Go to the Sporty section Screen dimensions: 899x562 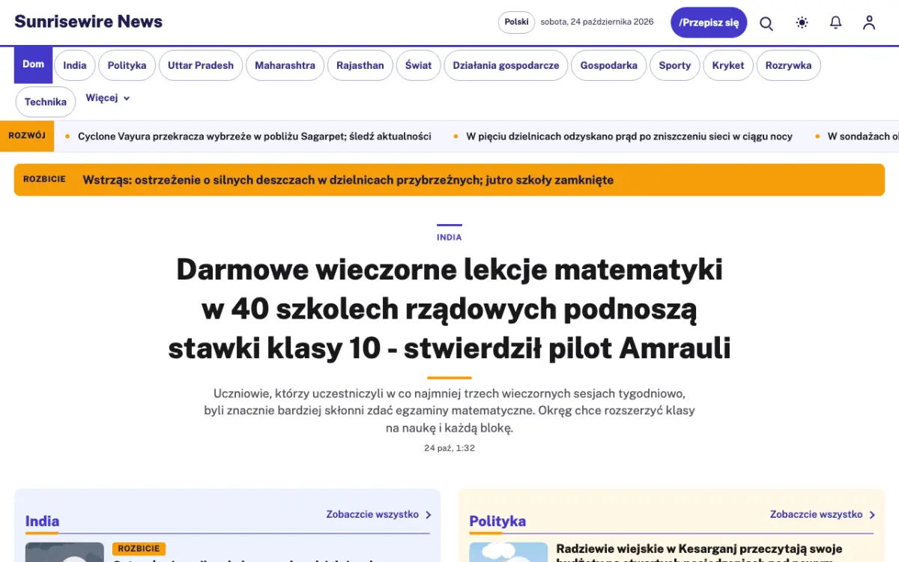pyautogui.click(x=675, y=65)
